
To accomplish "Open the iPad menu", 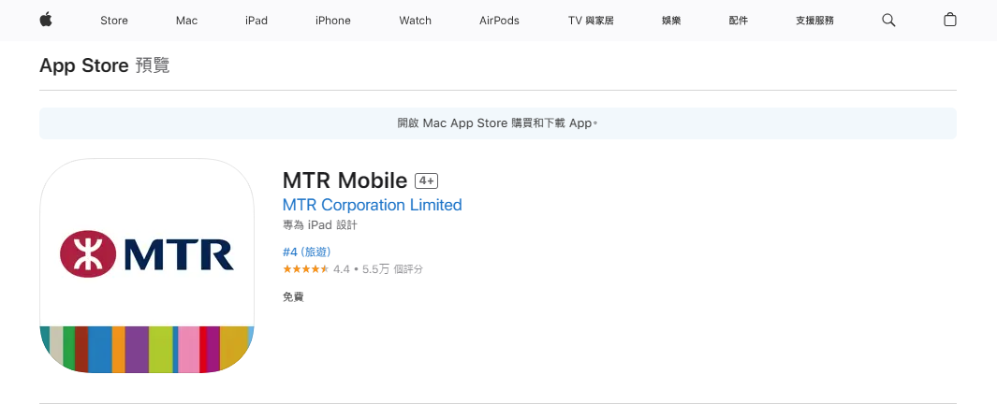I will [257, 21].
